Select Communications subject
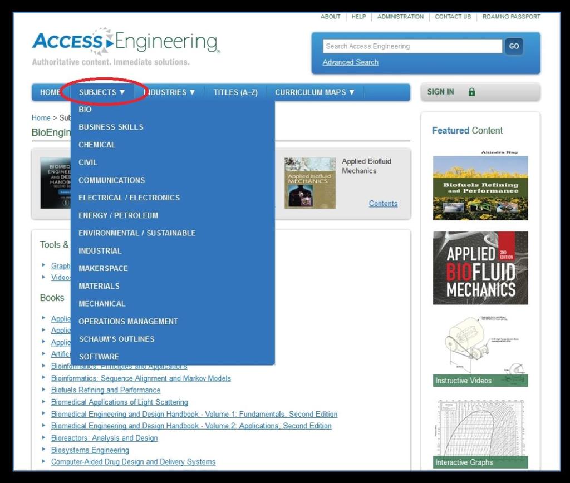The width and height of the screenshot is (570, 483). pos(111,180)
